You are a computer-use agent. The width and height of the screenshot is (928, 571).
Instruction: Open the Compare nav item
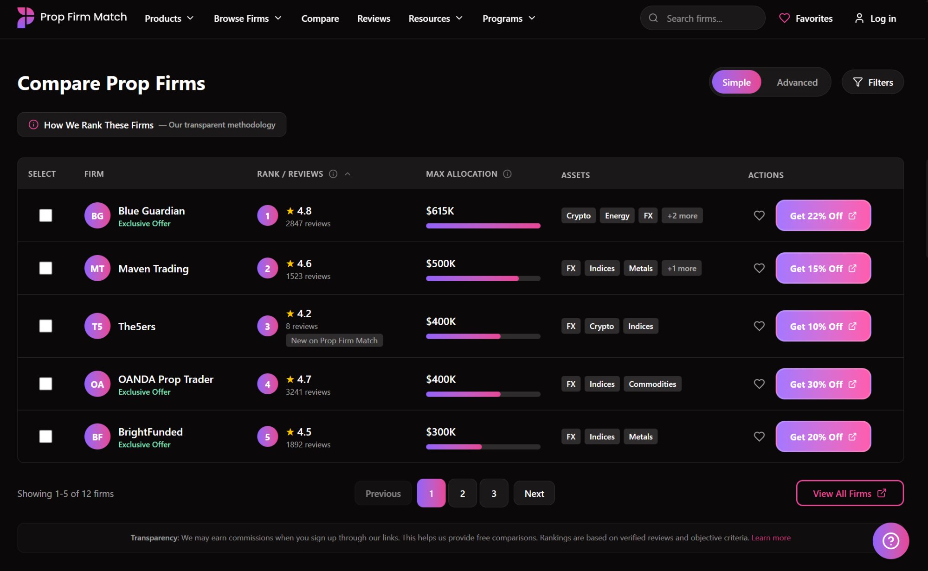(320, 18)
